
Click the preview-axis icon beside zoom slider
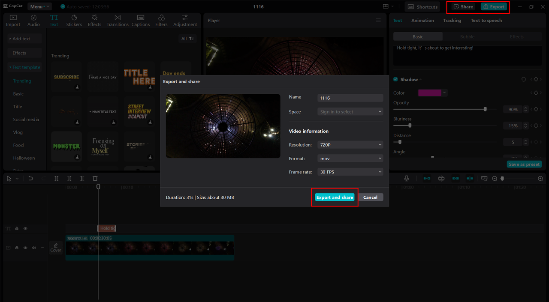pyautogui.click(x=484, y=178)
